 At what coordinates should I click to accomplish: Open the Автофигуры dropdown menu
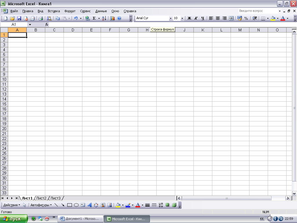pyautogui.click(x=41, y=205)
